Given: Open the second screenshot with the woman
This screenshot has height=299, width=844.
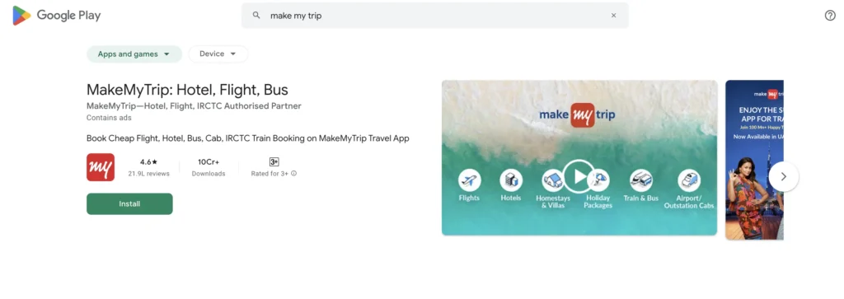Looking at the screenshot, I should point(754,160).
